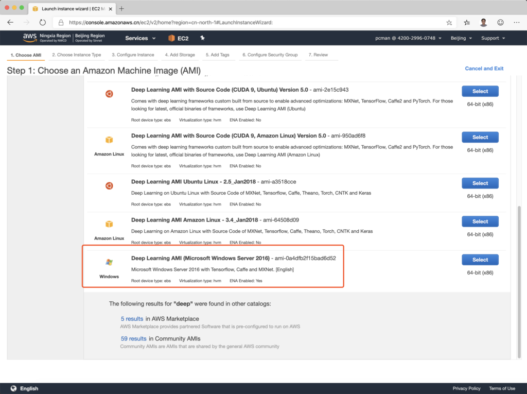This screenshot has height=394, width=527.
Task: Open new browser tab with plus icon
Action: coord(121,9)
